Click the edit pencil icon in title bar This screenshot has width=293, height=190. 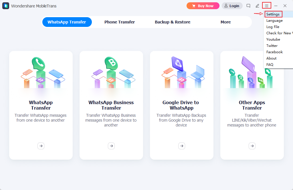(x=258, y=6)
